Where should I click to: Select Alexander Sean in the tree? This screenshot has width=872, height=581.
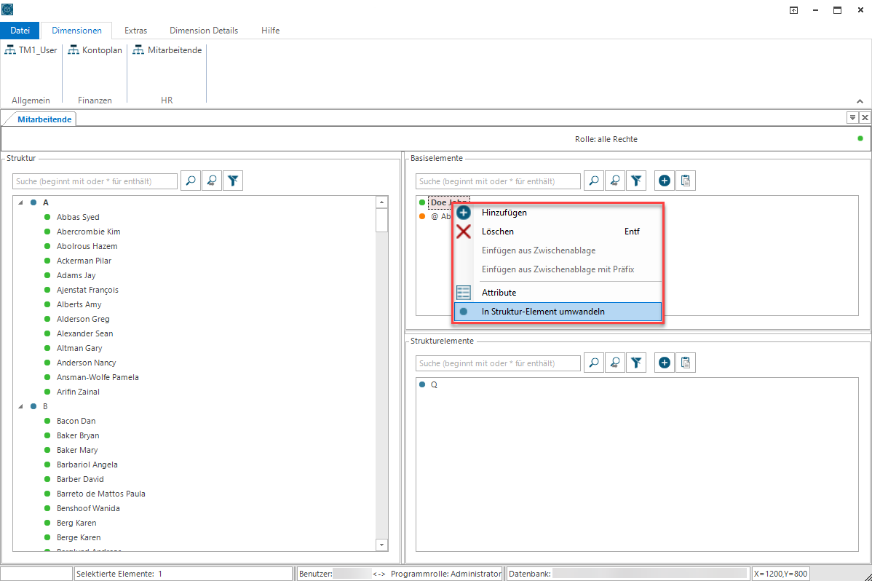click(84, 333)
